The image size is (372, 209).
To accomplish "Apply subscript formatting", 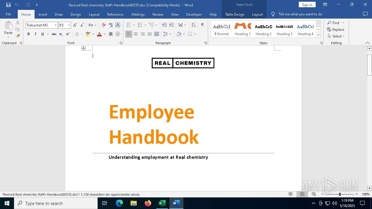I will tap(61, 34).
